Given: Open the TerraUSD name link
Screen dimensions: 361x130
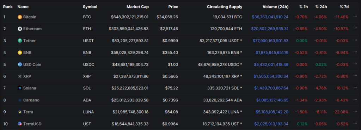Looking at the screenshot, I should (x=32, y=124).
